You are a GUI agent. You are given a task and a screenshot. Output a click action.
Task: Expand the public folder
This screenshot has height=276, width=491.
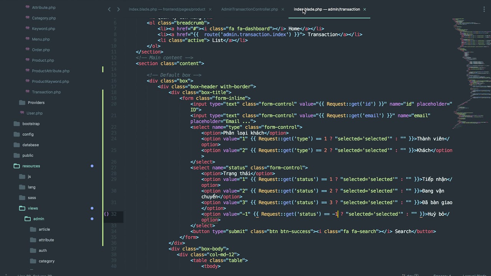(28, 155)
